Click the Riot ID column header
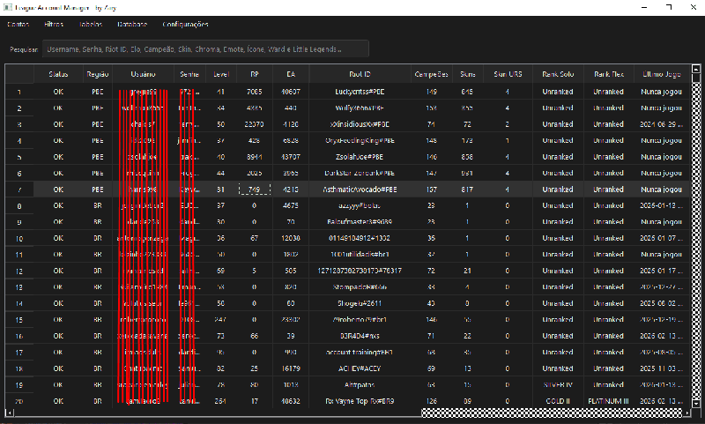 [360, 75]
